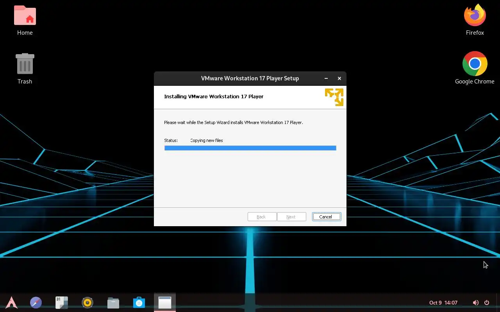Screen dimensions: 500x312
Task: Click the VMware logo in the installer header
Action: (334, 97)
